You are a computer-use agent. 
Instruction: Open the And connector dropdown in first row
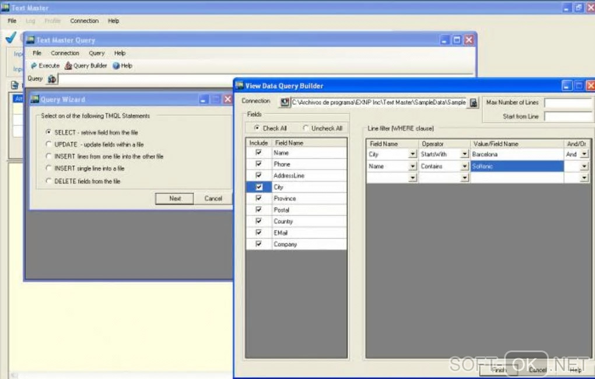pos(584,154)
